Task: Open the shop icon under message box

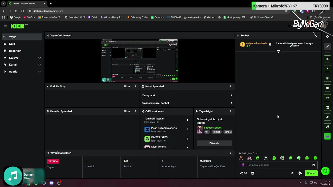Action: point(253,173)
